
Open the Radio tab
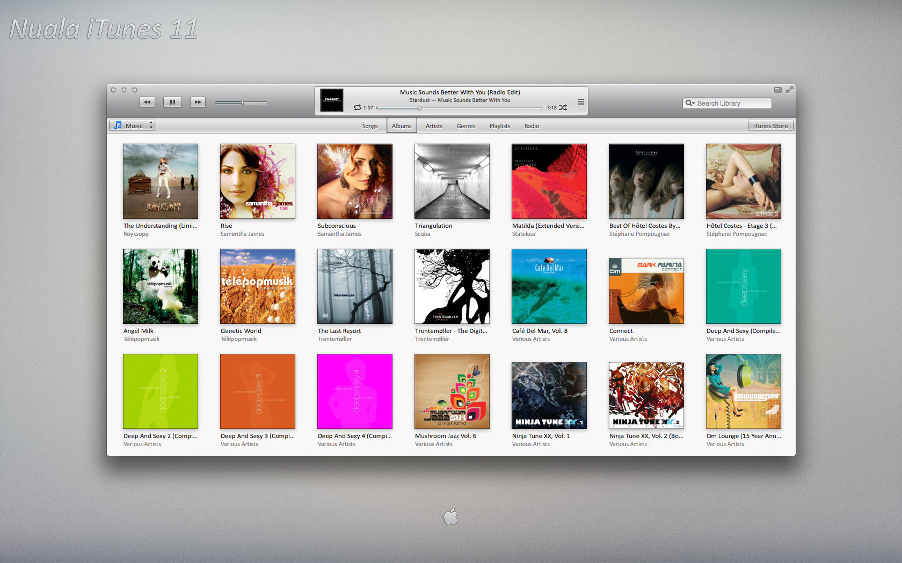pos(532,126)
